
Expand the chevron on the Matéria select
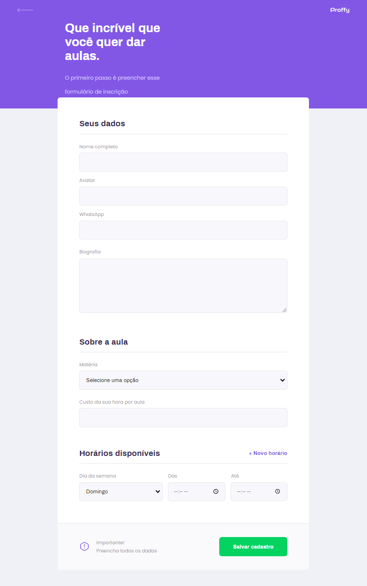pyautogui.click(x=283, y=380)
